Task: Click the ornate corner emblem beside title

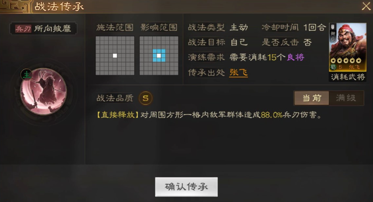Action: point(16,6)
